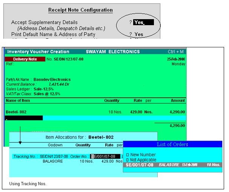Select order SE/001/07-08 in List of Orders
The image size is (229, 192).
173,165
